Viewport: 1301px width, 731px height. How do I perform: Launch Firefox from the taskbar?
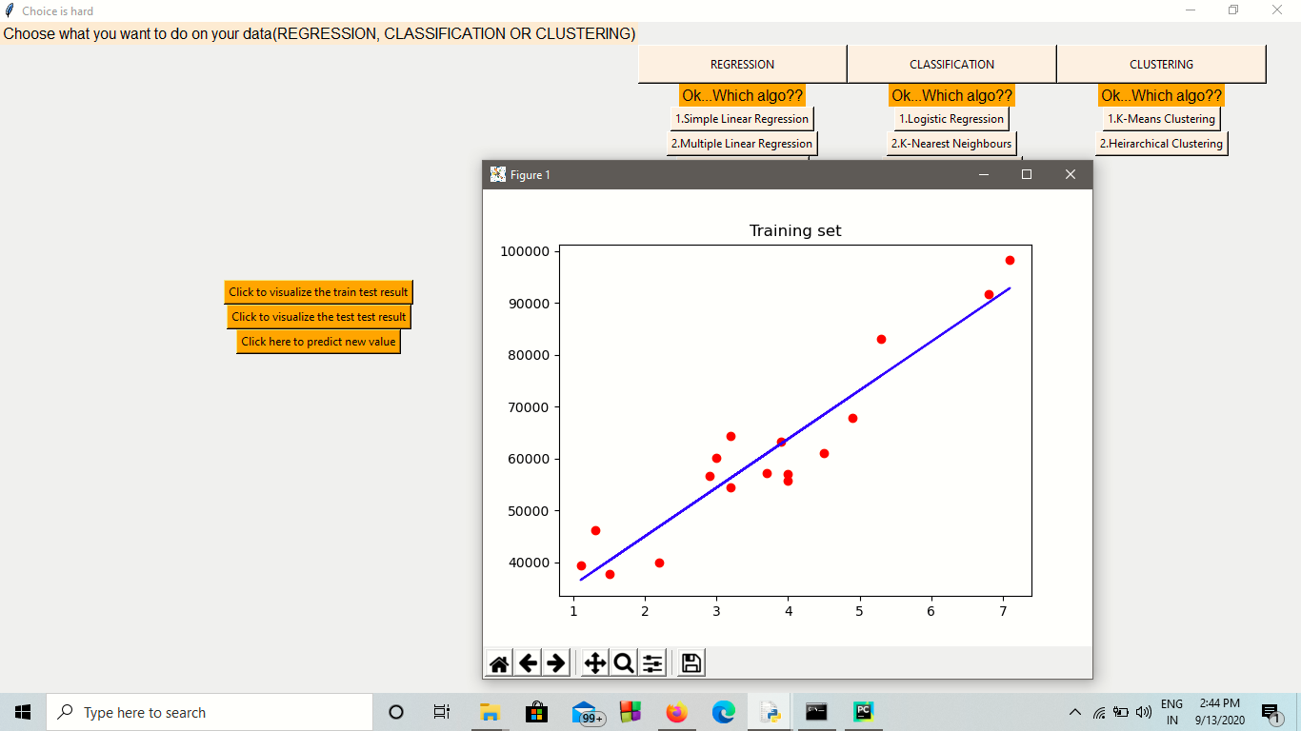(676, 712)
